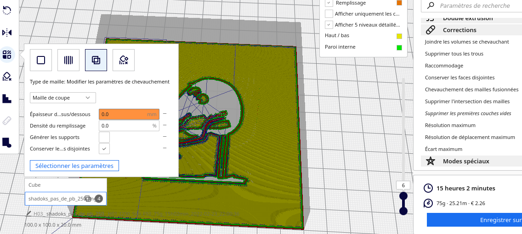Image resolution: width=522 pixels, height=234 pixels.
Task: Click the overlap mesh icon on shadoks item
Action: [88, 199]
